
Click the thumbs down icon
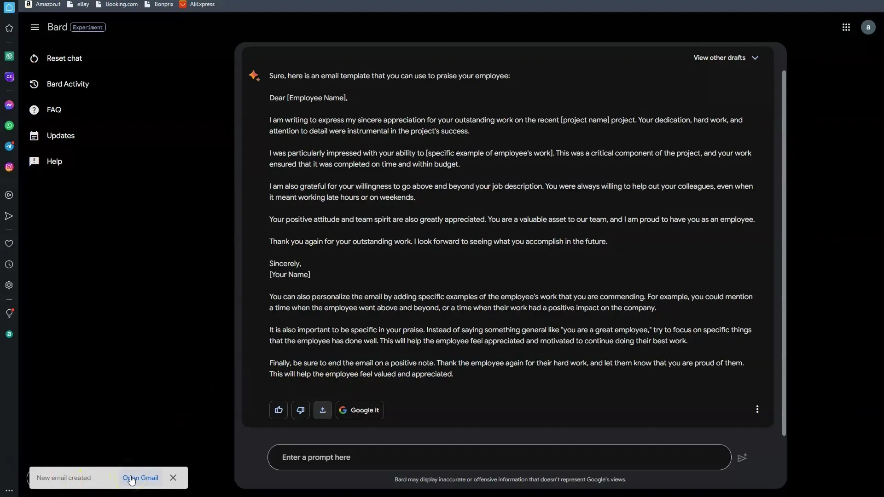(x=301, y=410)
